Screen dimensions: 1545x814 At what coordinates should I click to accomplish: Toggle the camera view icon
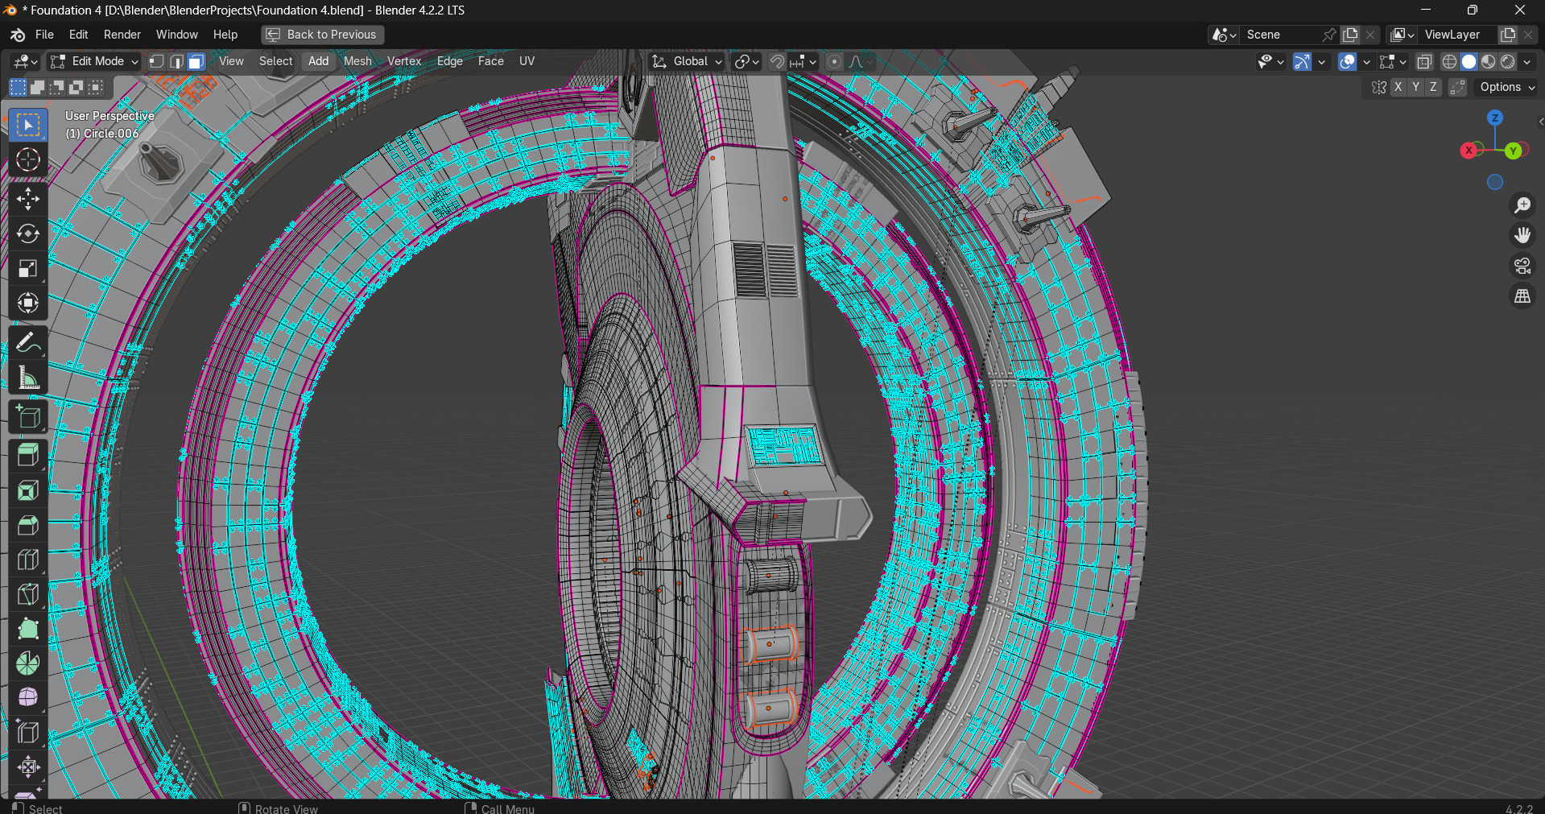(x=1522, y=266)
